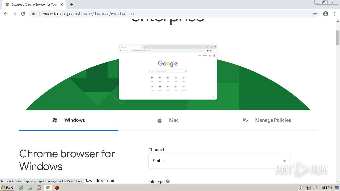Viewport: 340px width, 191px height.
Task: Bookmark this page with star icon
Action: (x=315, y=14)
